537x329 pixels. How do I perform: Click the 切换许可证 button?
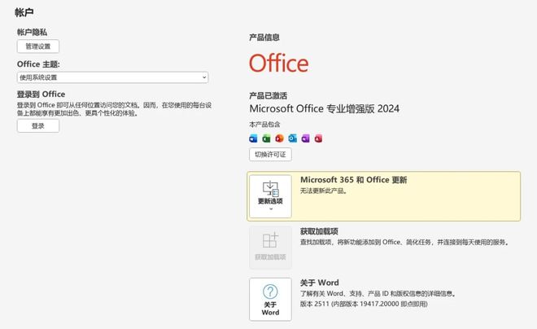(x=270, y=155)
